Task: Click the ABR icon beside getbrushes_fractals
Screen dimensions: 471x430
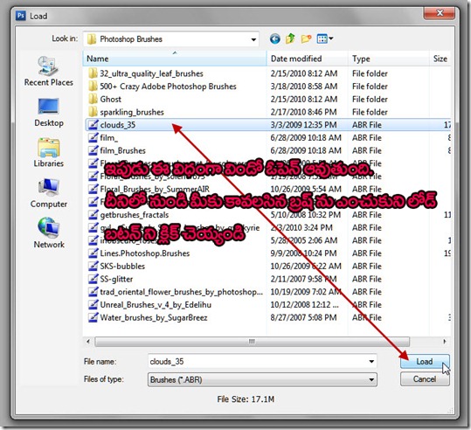Action: coord(94,215)
